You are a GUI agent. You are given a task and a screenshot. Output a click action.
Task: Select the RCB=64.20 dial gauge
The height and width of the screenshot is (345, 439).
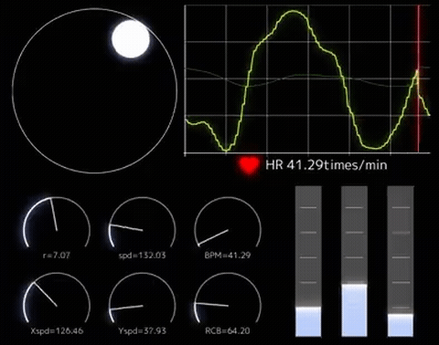[228, 298]
